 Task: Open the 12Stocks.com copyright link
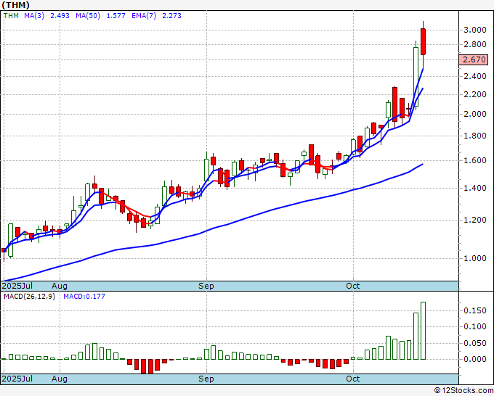point(463,390)
